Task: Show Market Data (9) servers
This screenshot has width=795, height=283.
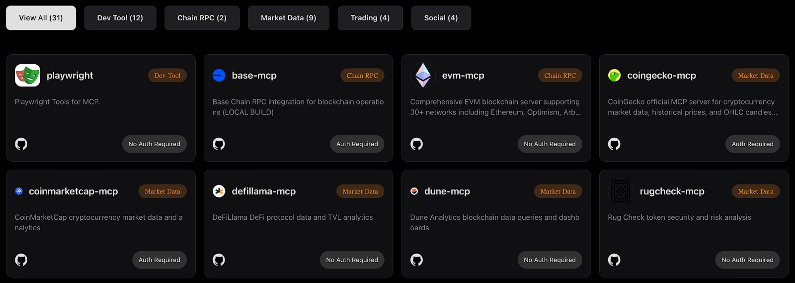Action: (288, 18)
